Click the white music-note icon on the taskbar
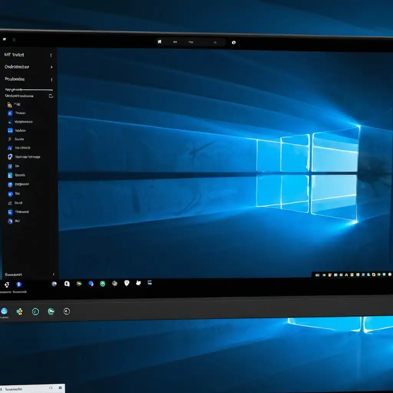393x393 pixels. click(7, 284)
